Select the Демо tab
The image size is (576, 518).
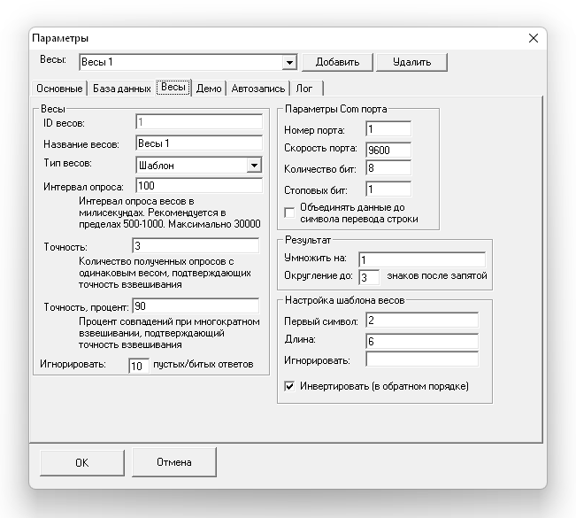(209, 89)
